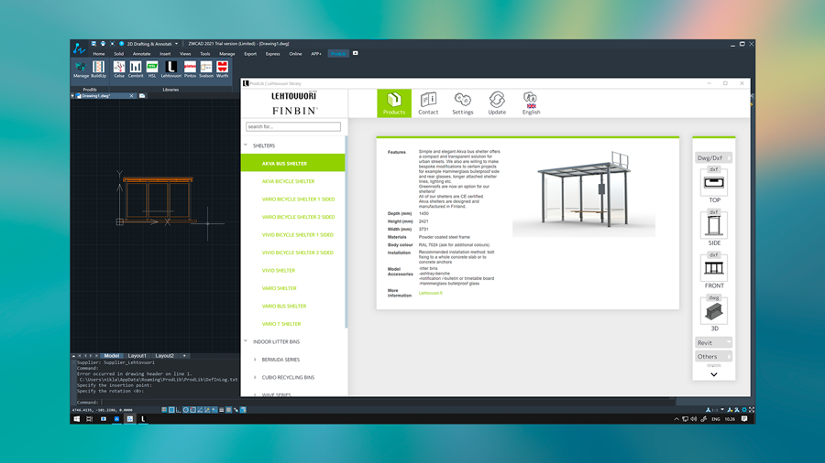
Task: Open the Celsa library
Action: pos(119,70)
